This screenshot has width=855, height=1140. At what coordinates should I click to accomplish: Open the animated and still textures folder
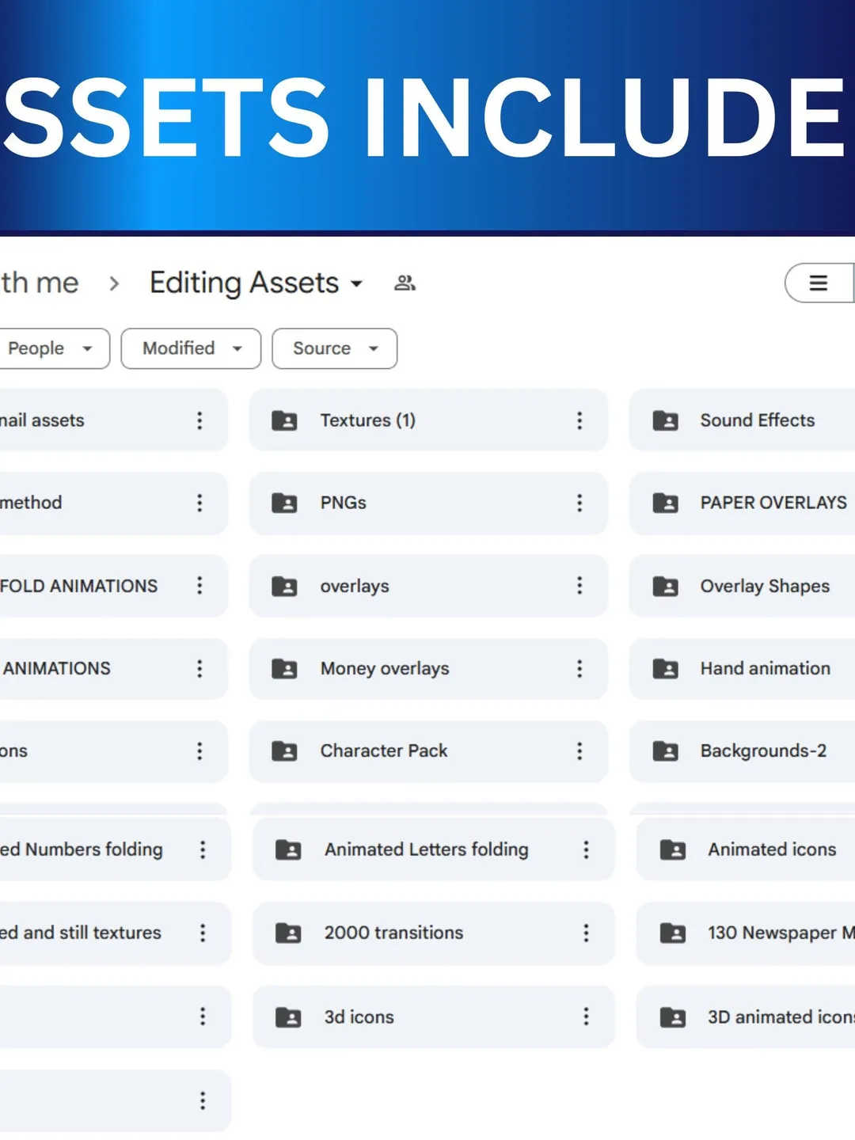pyautogui.click(x=115, y=933)
